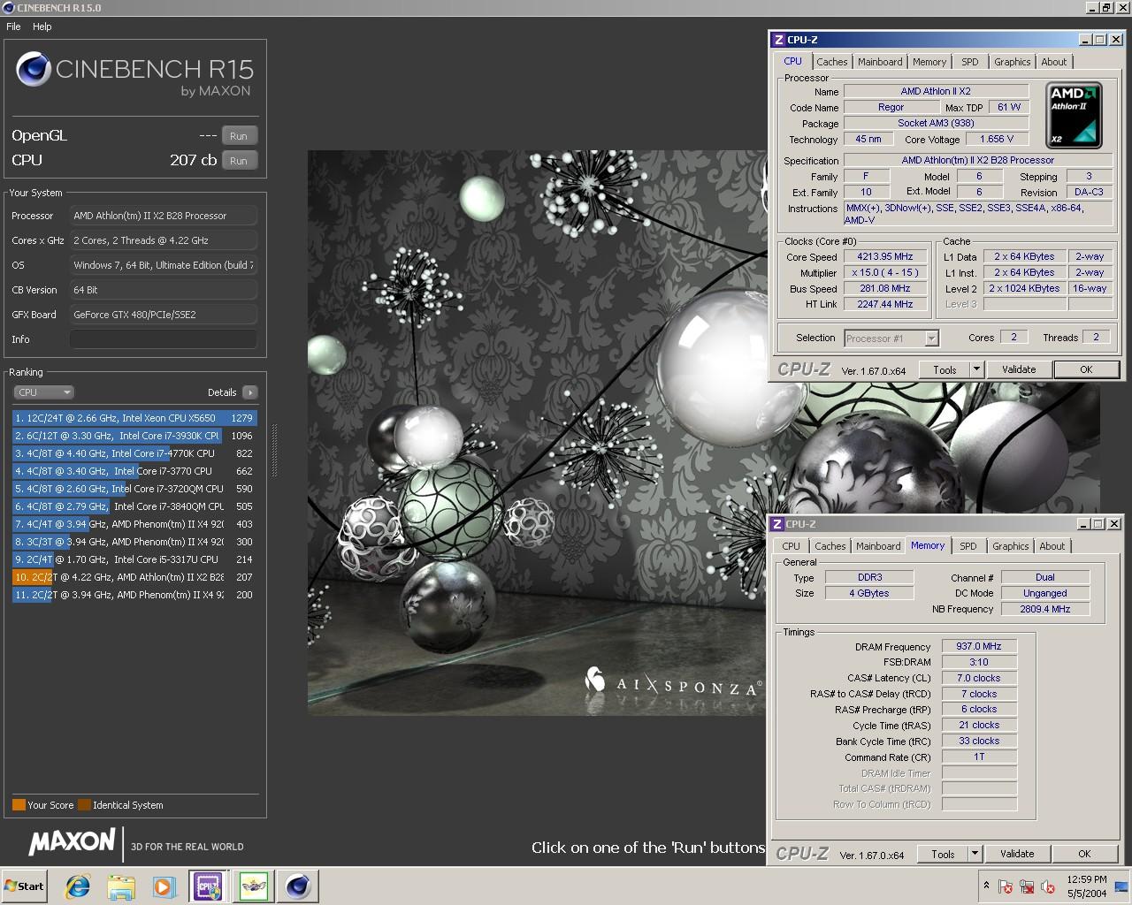
Task: Switch to Memory tab in top CPU-Z window
Action: coord(929,62)
